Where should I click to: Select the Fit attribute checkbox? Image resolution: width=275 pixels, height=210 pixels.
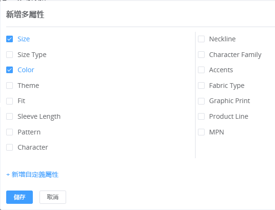pyautogui.click(x=10, y=101)
